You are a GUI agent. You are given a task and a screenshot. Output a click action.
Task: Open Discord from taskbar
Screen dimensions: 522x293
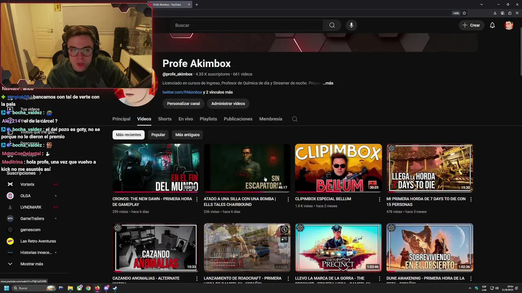(x=106, y=288)
